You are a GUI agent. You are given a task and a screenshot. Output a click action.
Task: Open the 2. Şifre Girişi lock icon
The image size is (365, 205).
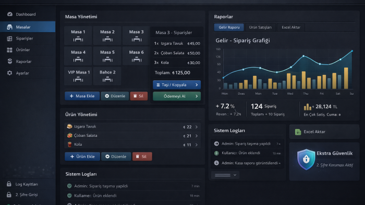[x=9, y=195]
